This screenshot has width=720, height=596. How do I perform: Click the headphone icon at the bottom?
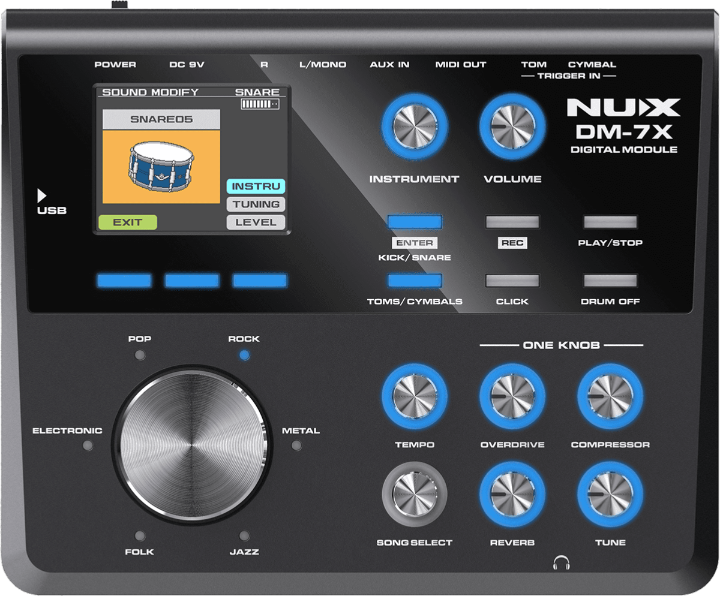tap(562, 562)
